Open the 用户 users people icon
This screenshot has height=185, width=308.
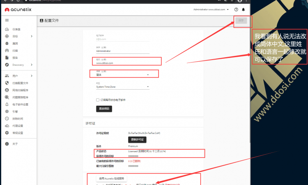point(7,76)
